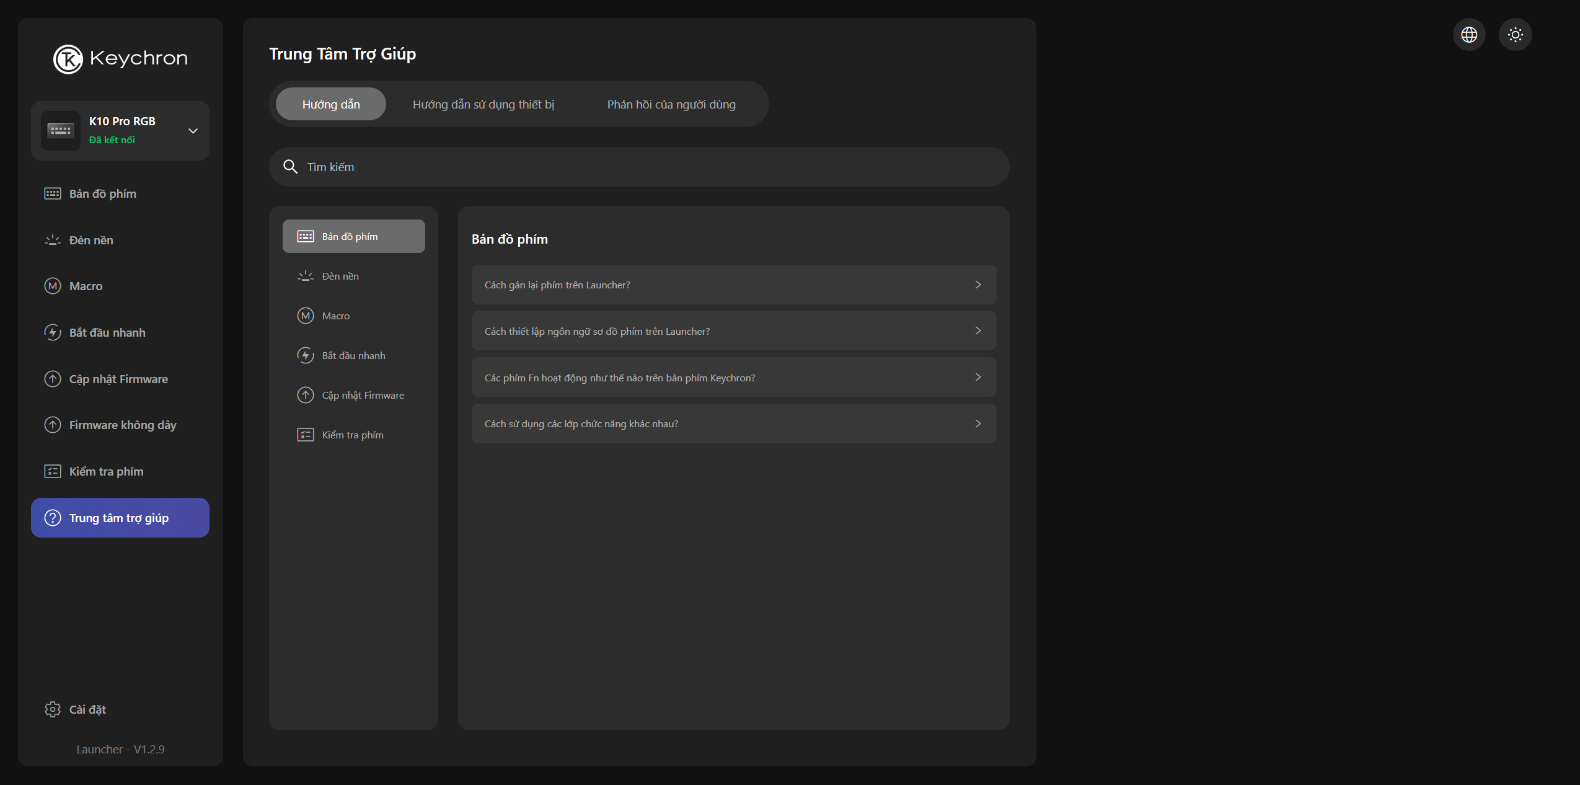The height and width of the screenshot is (785, 1580).
Task: Select Macro in help category list
Action: (x=335, y=316)
